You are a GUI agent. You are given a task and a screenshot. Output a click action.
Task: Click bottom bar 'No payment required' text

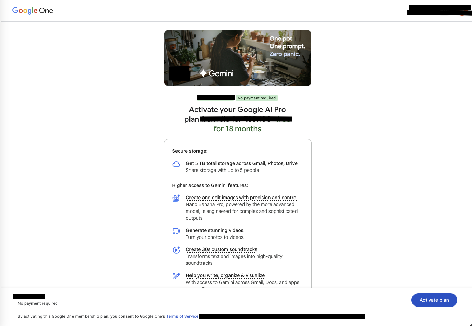pos(38,303)
